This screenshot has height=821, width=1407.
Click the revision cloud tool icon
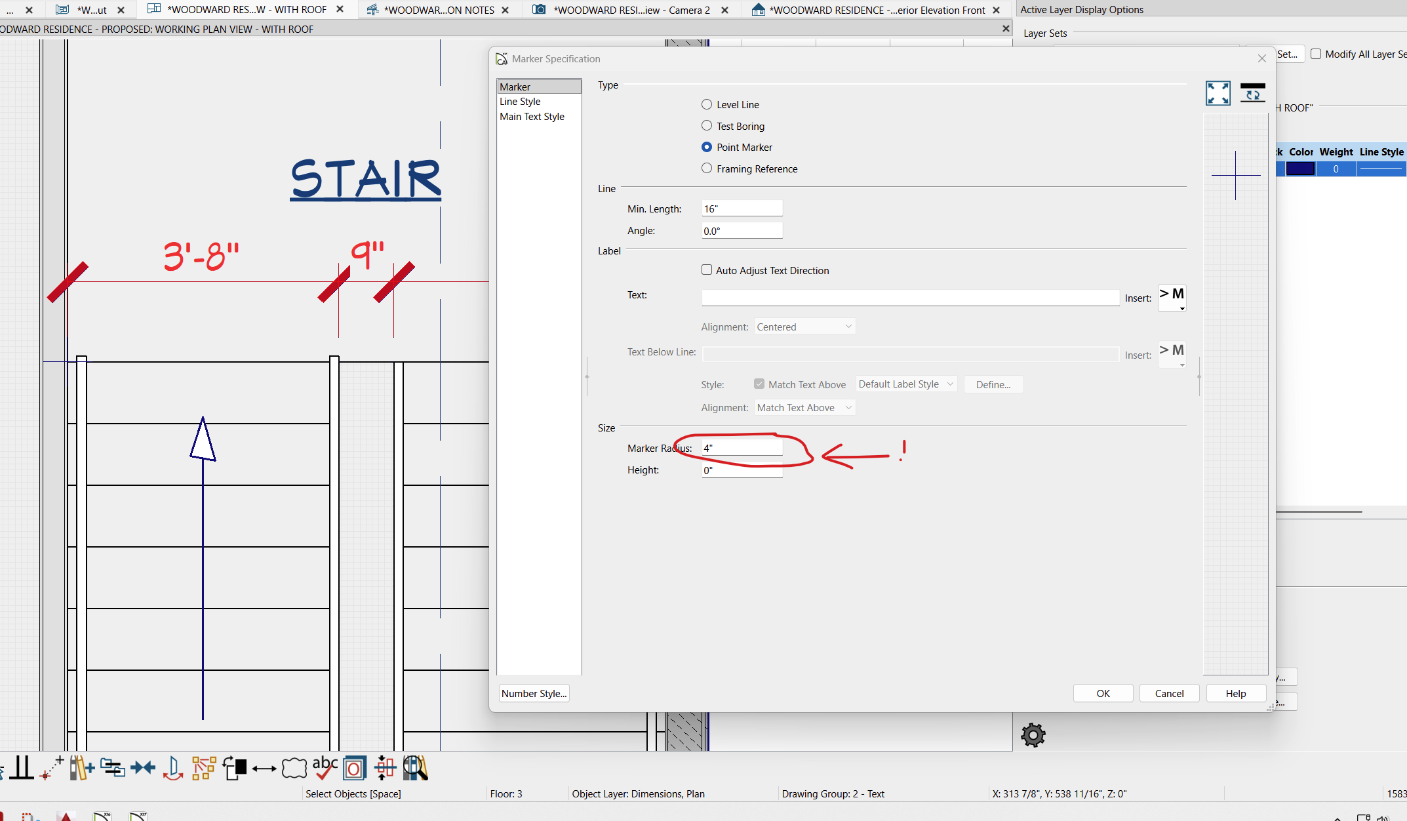(x=294, y=768)
